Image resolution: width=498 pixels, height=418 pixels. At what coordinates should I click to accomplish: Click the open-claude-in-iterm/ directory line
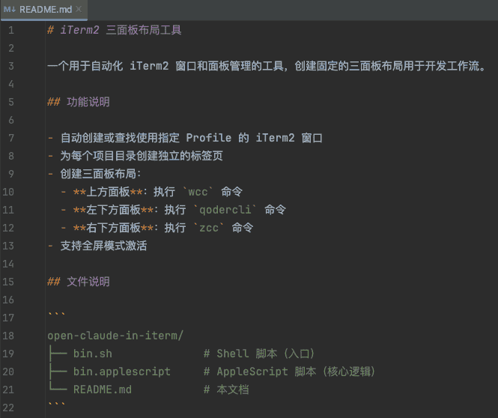click(115, 336)
